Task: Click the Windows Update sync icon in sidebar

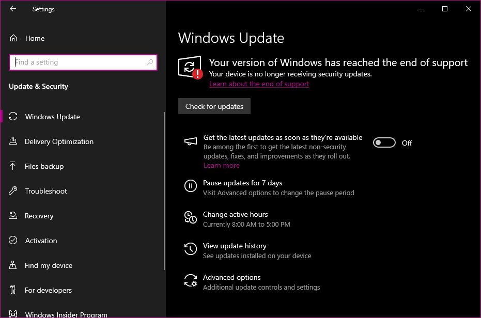Action: [13, 117]
